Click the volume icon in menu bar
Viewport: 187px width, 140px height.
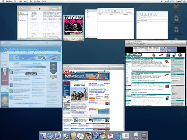pos(162,1)
